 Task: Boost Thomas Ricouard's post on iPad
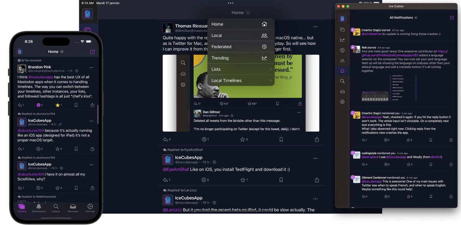pos(205,140)
